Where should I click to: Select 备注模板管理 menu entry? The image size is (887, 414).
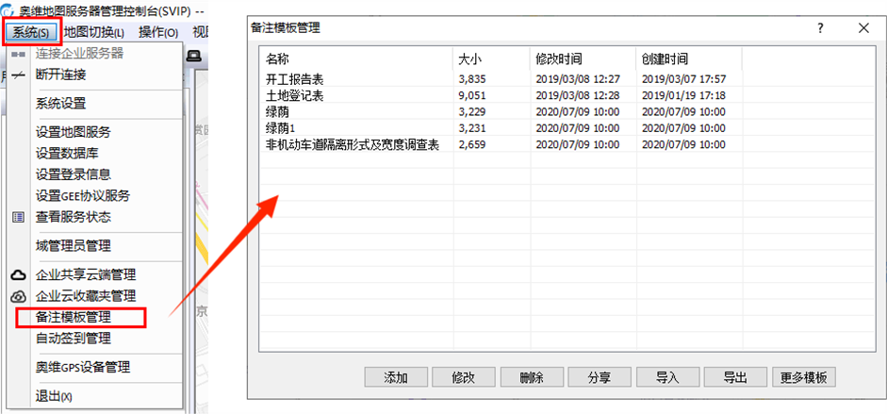point(74,317)
